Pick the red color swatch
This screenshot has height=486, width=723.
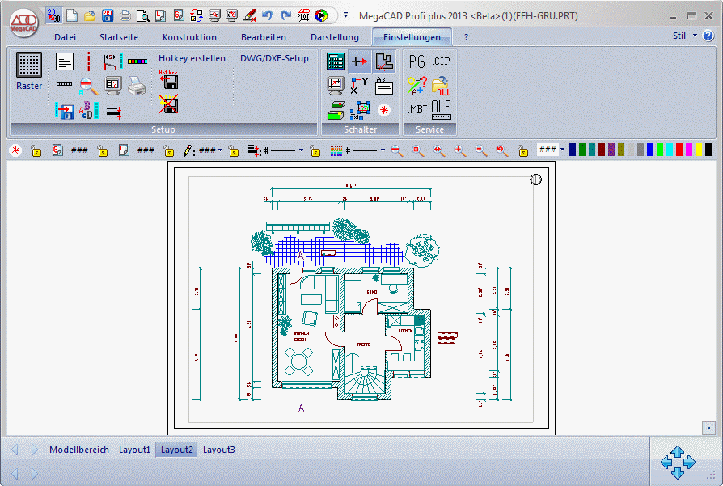679,150
